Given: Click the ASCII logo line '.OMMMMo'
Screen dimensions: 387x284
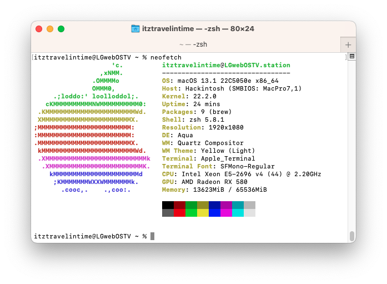Looking at the screenshot, I should 105,81.
